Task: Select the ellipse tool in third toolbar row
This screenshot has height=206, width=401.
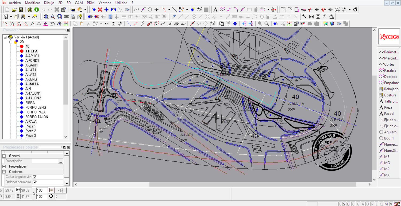Action: click(39, 24)
